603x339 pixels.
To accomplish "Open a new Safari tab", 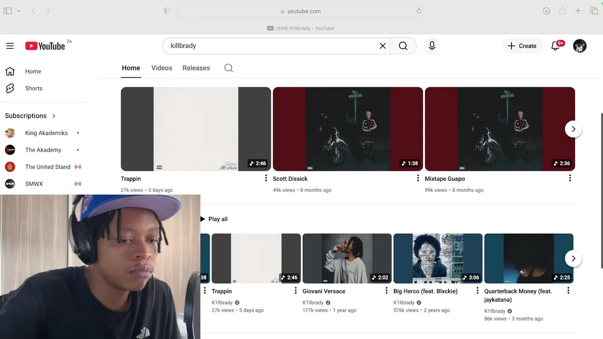I will (x=578, y=11).
